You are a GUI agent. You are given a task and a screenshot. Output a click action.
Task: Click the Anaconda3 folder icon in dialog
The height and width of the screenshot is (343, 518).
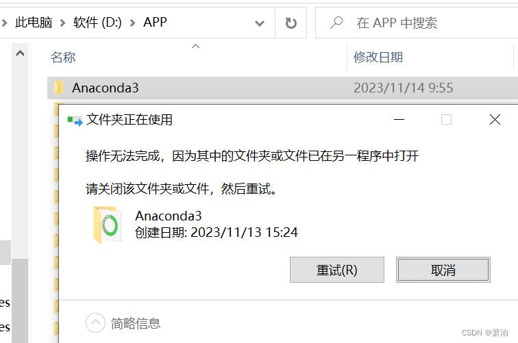pyautogui.click(x=108, y=225)
